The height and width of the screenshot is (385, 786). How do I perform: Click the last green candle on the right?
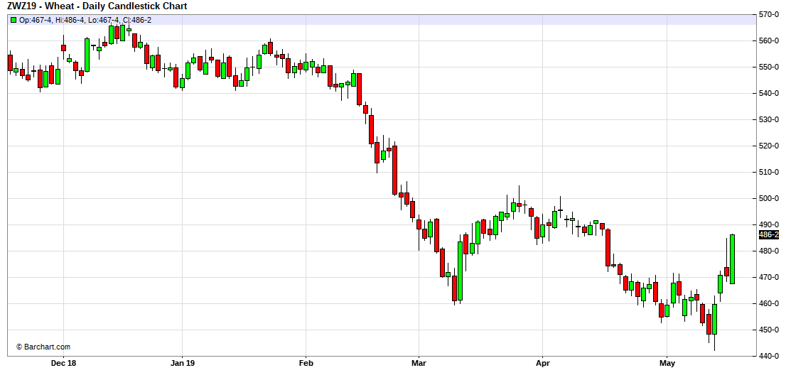[732, 259]
